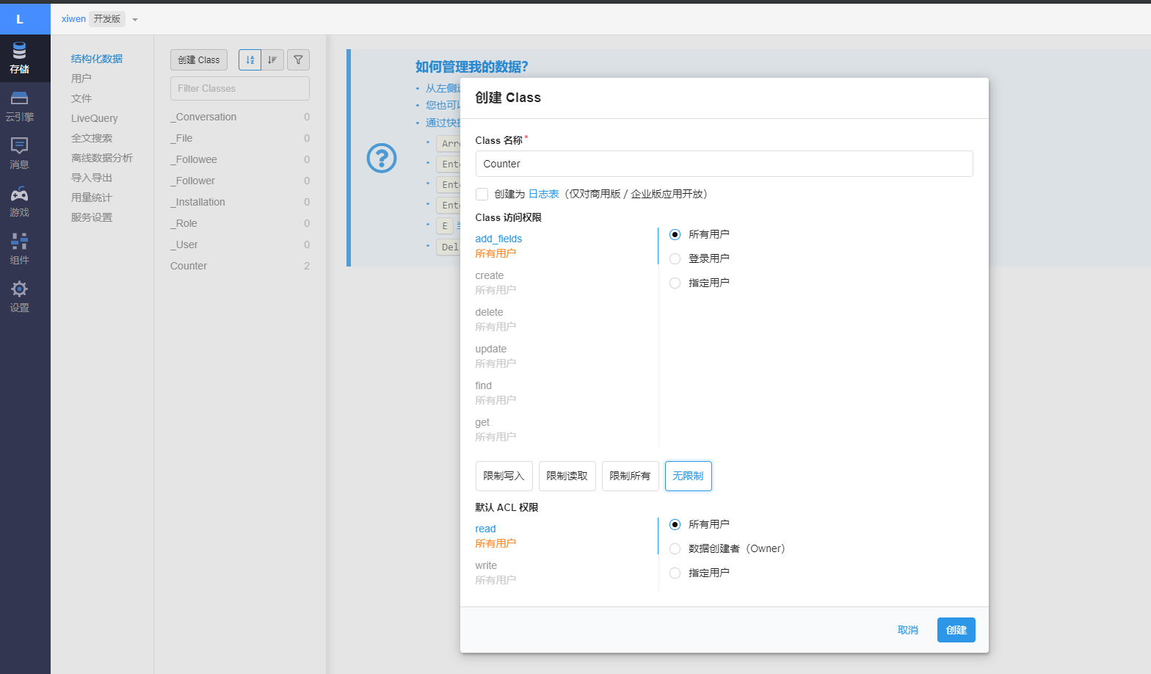Click the class filter funnel icon
This screenshot has width=1151, height=674.
(x=298, y=60)
